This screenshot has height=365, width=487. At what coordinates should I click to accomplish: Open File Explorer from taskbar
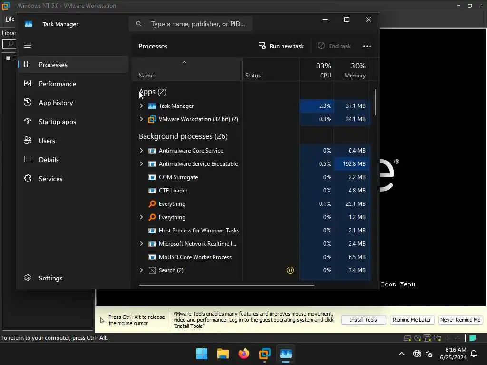click(223, 354)
